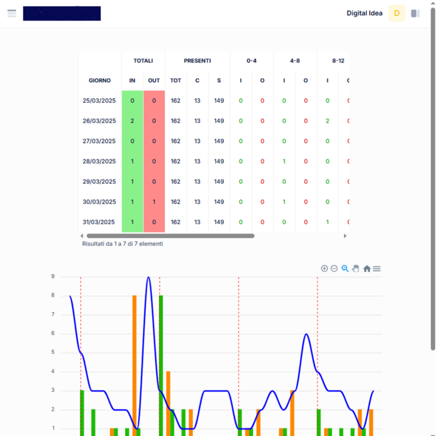Click the TOT column header
The height and width of the screenshot is (436, 436).
pyautogui.click(x=175, y=81)
